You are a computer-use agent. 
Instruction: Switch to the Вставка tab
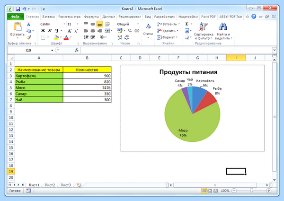(x=48, y=17)
